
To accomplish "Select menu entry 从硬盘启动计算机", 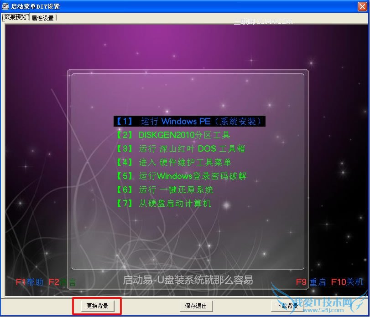I will click(x=164, y=203).
